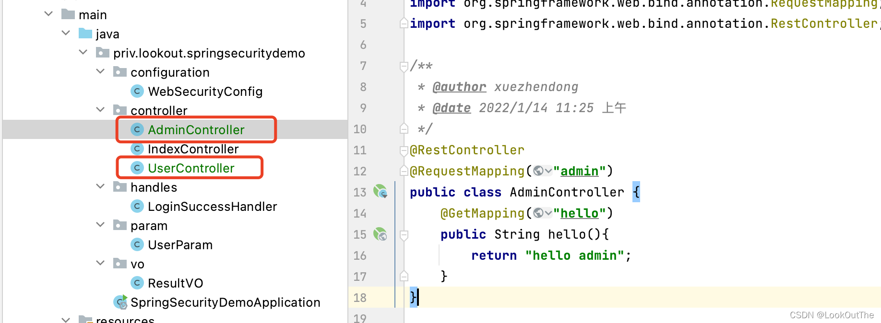
Task: Click RestController import reference on line 5
Action: click(x=824, y=23)
